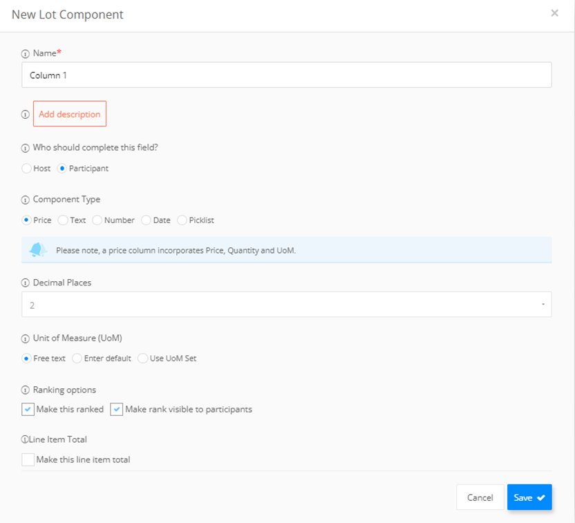
Task: Click the Component Type info icon
Action: pyautogui.click(x=25, y=200)
